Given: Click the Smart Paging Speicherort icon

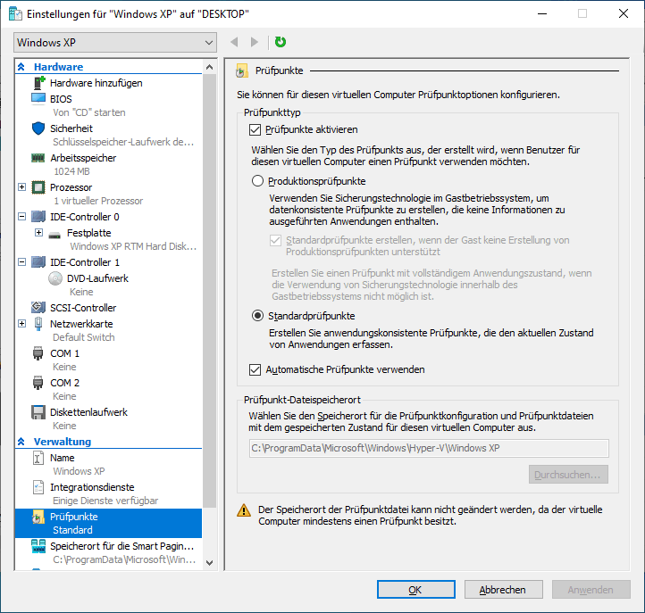Looking at the screenshot, I should coord(38,546).
